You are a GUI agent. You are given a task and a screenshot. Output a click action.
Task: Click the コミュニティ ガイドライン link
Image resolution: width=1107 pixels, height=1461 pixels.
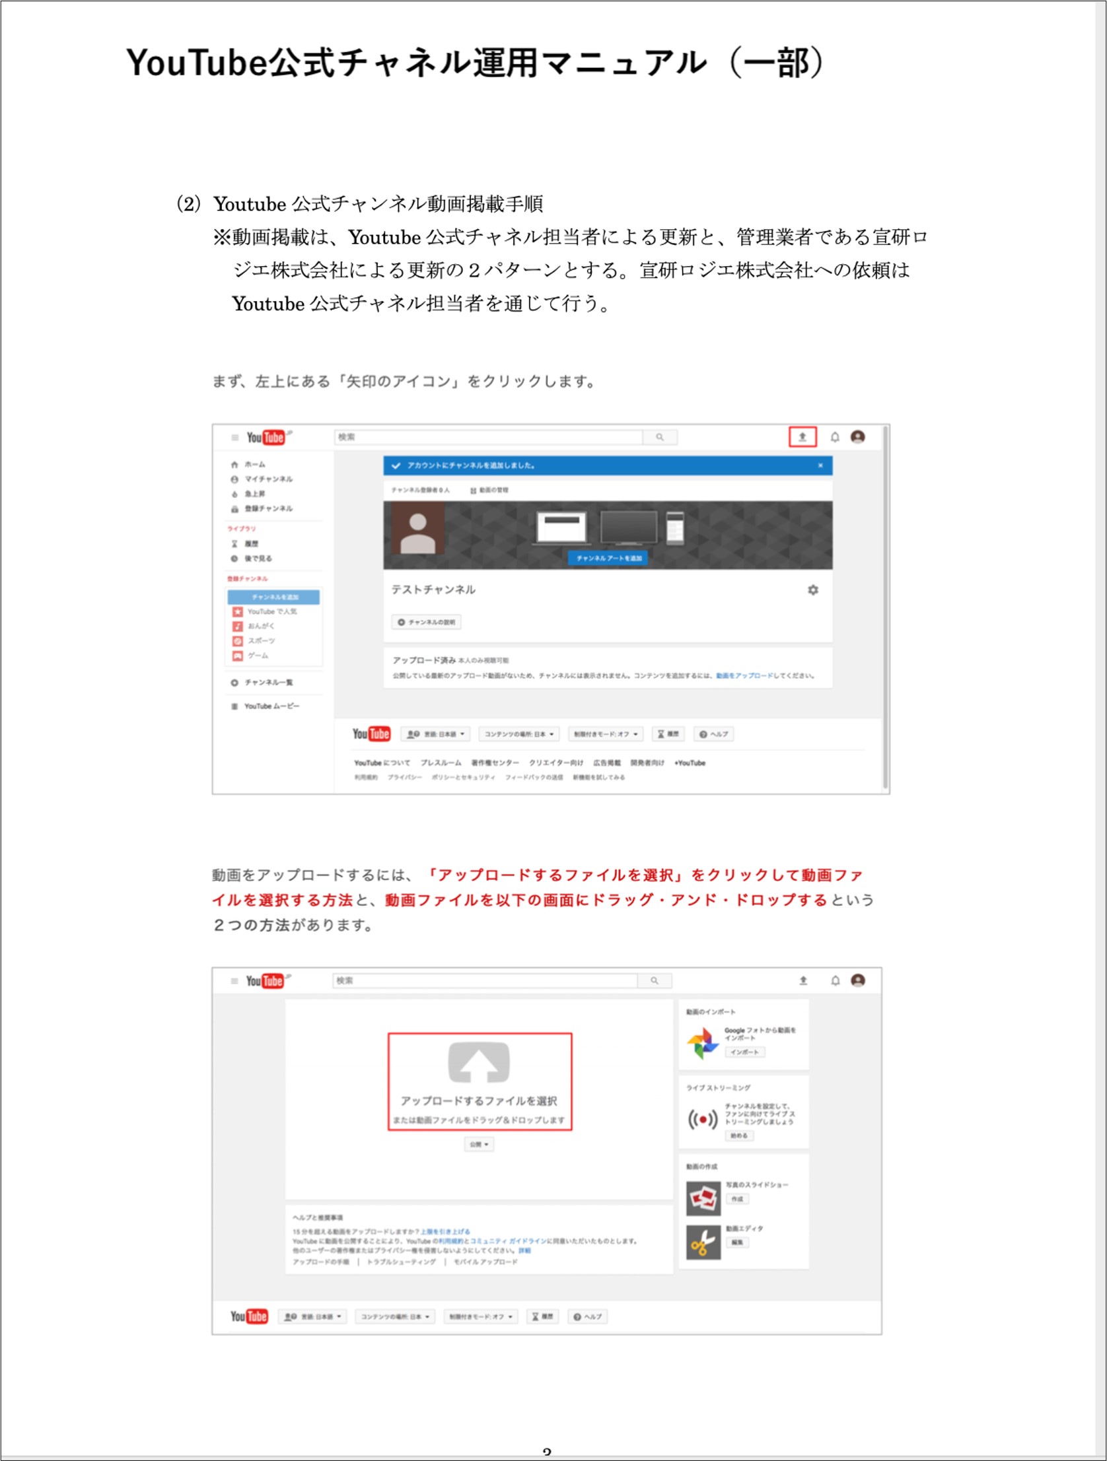coord(508,1241)
